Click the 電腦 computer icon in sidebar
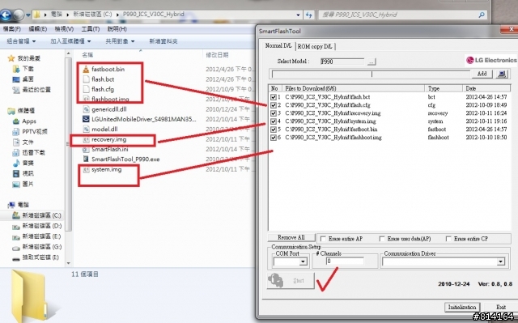 point(11,205)
